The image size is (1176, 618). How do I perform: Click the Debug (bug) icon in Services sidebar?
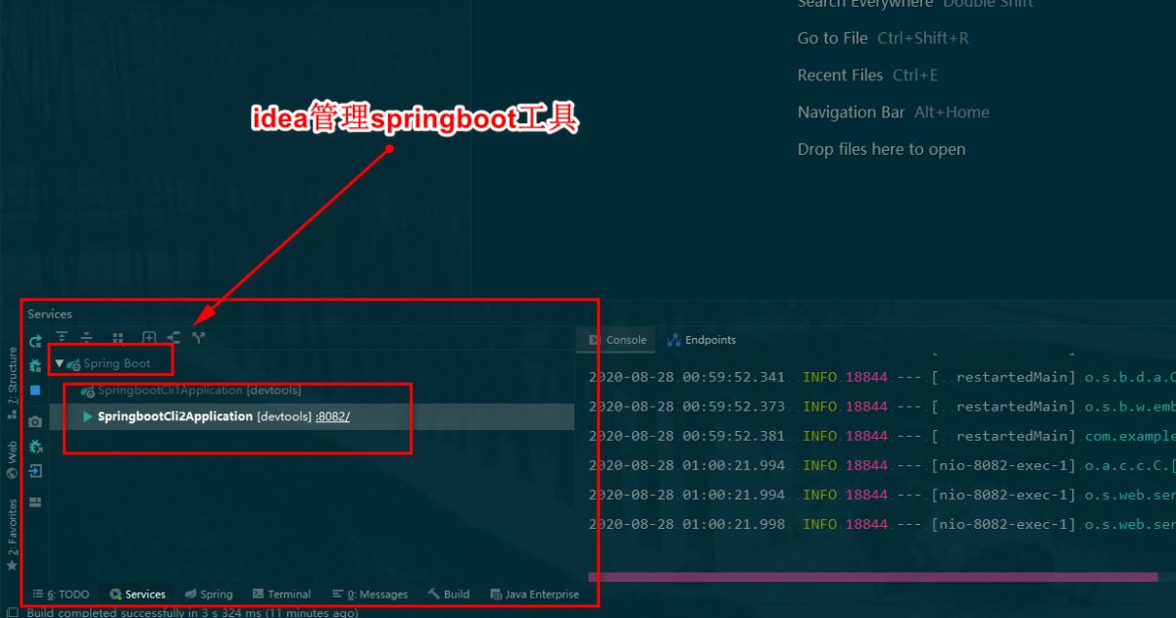coord(35,365)
